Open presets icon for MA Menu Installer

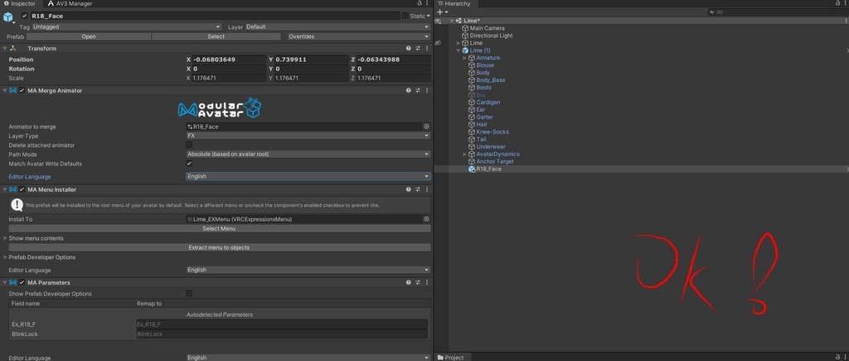point(418,190)
